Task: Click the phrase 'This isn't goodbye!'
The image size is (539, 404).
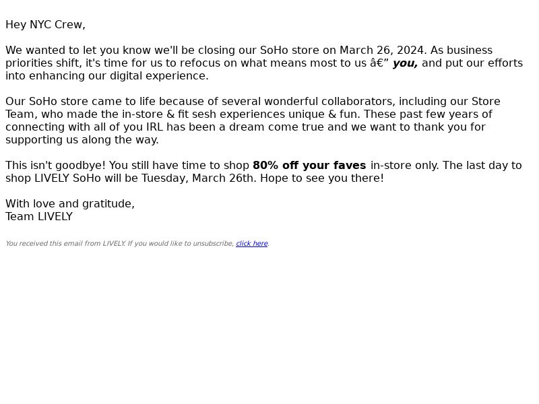Action: pyautogui.click(x=56, y=165)
